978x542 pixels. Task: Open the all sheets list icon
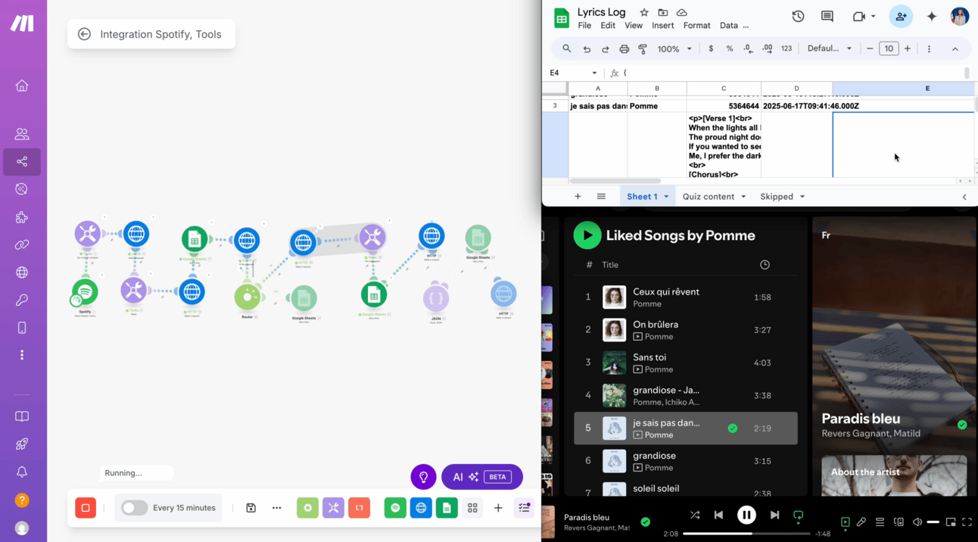click(x=601, y=197)
